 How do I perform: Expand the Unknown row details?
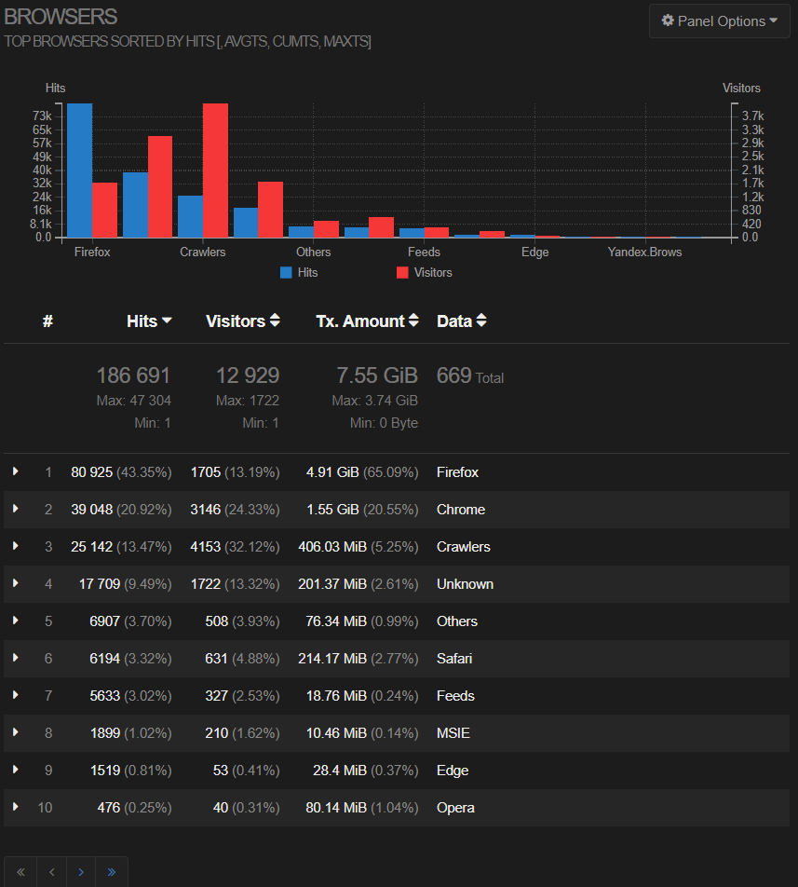(16, 583)
